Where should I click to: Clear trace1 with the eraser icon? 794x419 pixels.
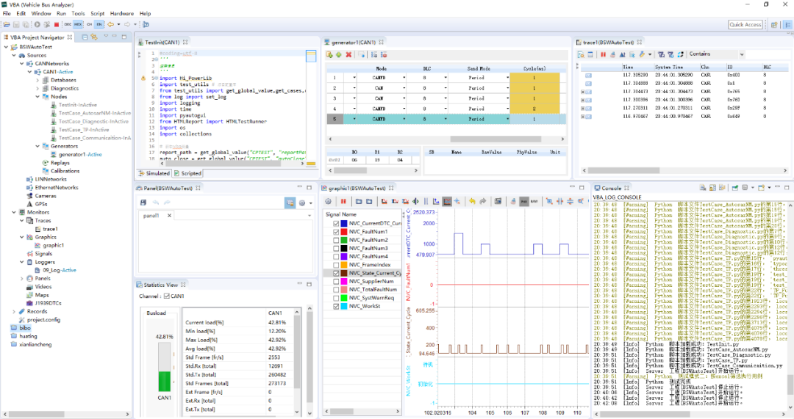pos(612,54)
